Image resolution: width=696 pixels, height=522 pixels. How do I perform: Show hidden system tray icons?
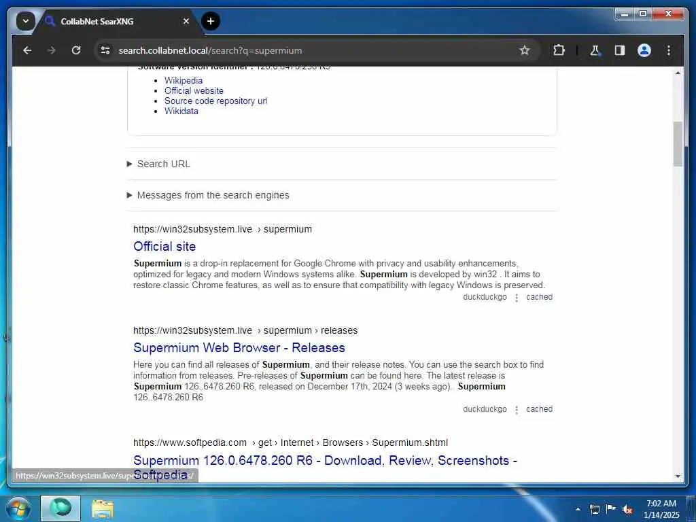coord(578,509)
